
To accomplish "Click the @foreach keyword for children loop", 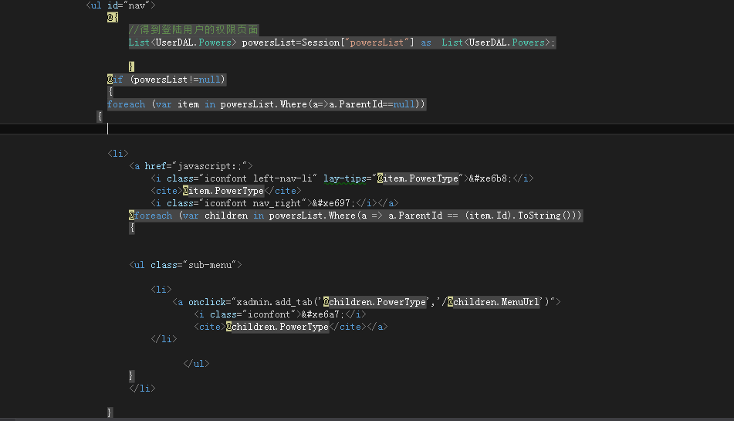I will [151, 216].
